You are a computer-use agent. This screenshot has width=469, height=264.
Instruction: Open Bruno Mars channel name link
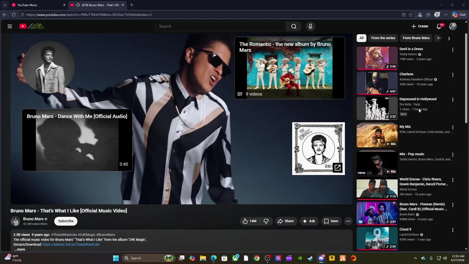pyautogui.click(x=33, y=219)
